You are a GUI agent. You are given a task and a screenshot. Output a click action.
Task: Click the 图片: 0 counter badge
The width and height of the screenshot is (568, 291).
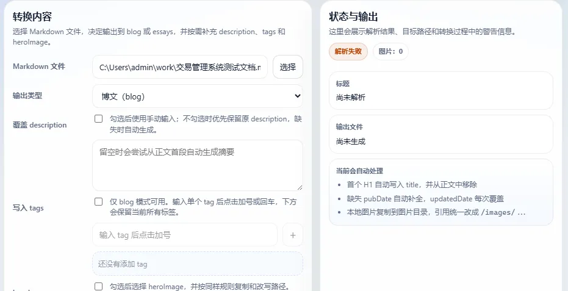[390, 52]
